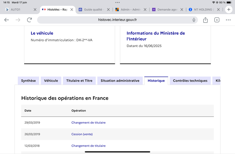Close the Admin tab
235x154 pixels.
pos(145,10)
